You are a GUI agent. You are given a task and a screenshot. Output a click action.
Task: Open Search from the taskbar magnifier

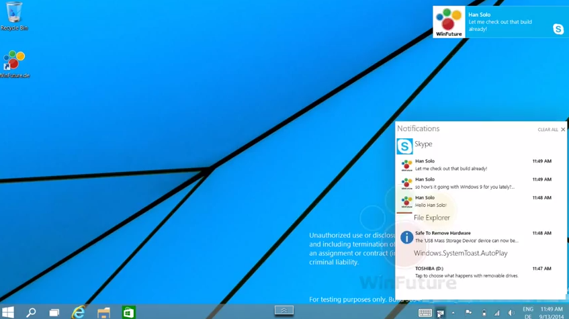coord(31,312)
